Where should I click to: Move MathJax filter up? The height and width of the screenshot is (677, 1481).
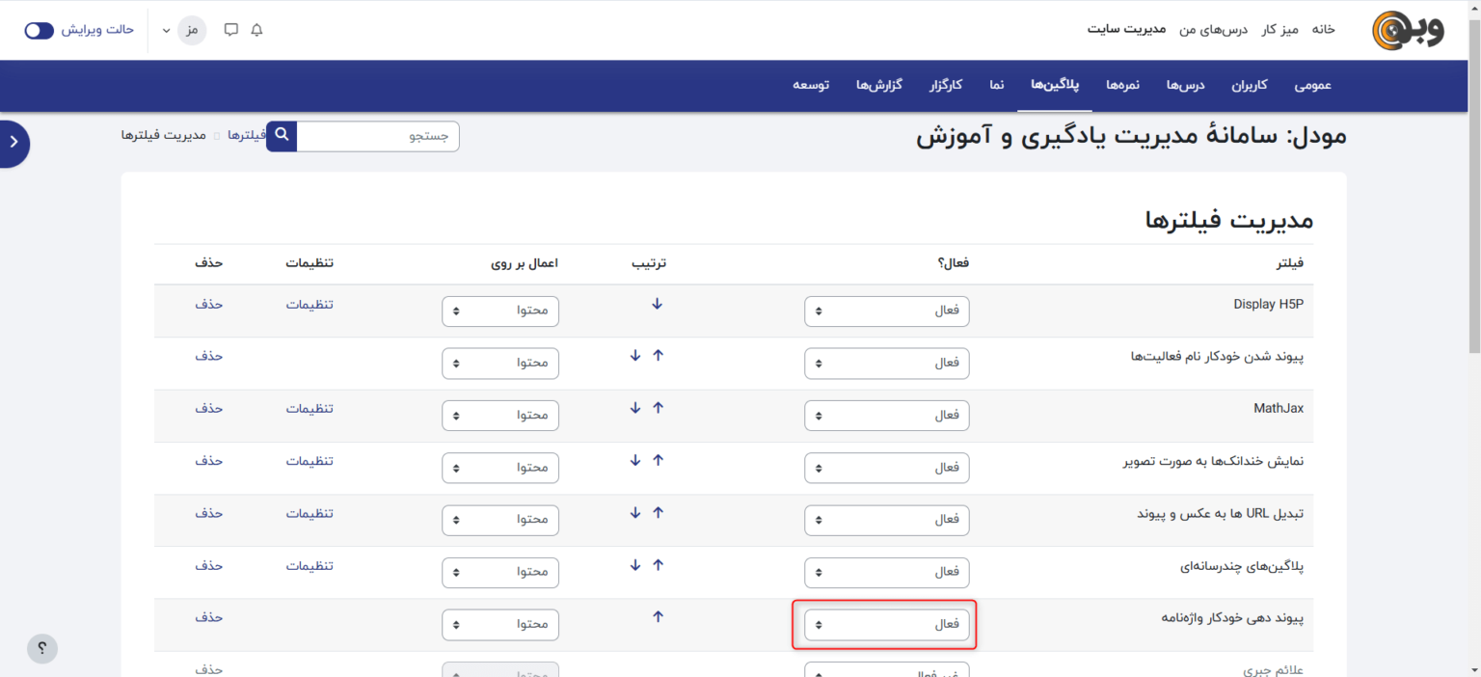coord(659,408)
